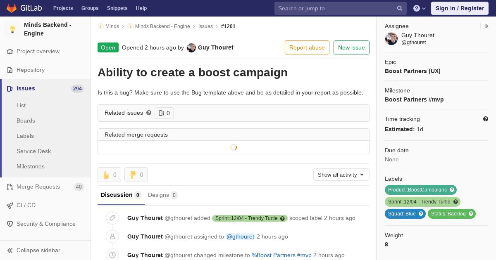Open Snippets from the top navbar

117,8
